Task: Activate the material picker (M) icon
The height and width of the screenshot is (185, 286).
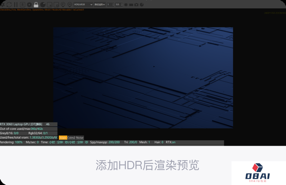Action: tap(70, 4)
